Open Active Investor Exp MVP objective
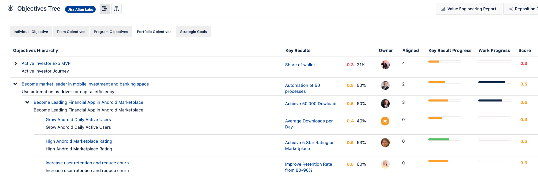Screen dimensions: 538x178 (46, 63)
